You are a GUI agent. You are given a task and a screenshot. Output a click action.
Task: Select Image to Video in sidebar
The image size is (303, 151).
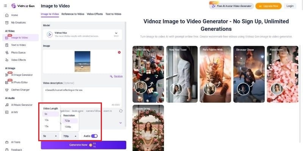(20, 38)
